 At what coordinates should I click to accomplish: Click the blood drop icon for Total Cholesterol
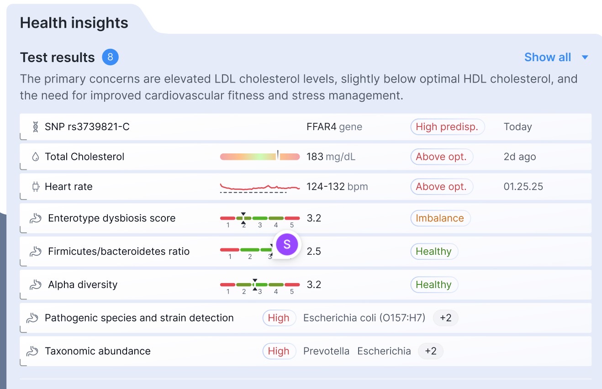[36, 157]
